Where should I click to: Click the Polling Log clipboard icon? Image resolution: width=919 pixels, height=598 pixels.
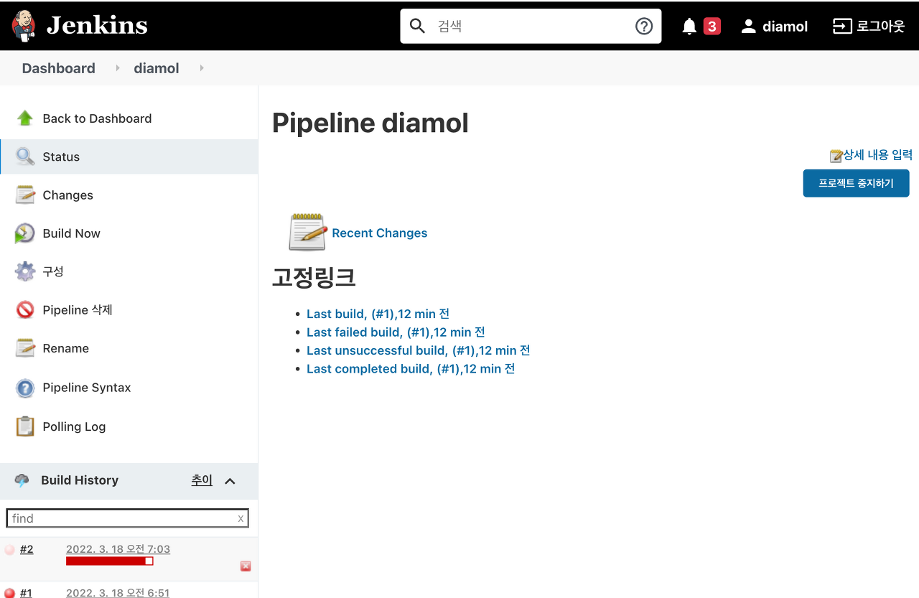pos(25,426)
